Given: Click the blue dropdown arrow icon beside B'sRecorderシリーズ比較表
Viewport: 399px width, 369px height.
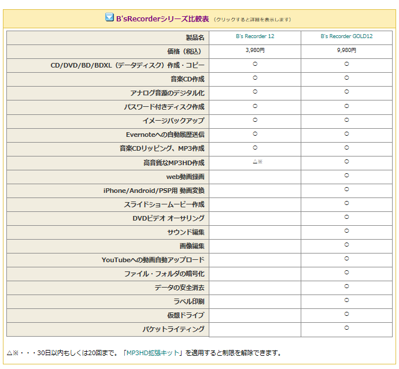Looking at the screenshot, I should coord(109,17).
